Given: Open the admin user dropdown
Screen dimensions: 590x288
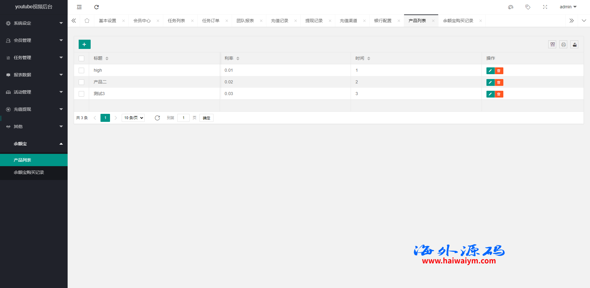Looking at the screenshot, I should pos(568,7).
